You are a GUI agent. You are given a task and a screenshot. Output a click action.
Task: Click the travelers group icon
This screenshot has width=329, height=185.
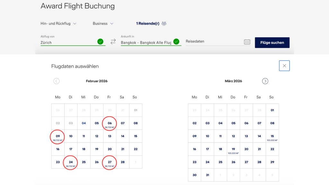[164, 23]
